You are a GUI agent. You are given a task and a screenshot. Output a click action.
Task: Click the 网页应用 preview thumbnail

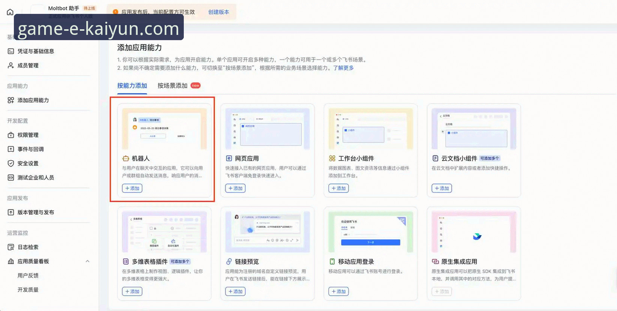pyautogui.click(x=267, y=129)
